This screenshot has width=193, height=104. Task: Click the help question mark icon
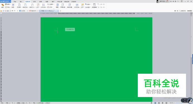[x=178, y=1]
